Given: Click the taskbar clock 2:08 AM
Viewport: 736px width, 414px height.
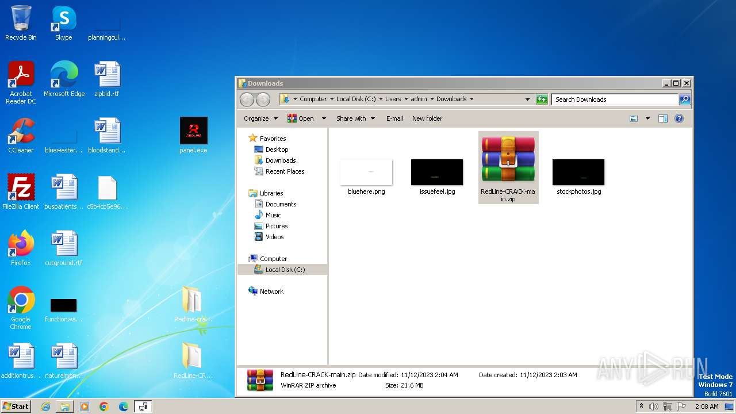Looking at the screenshot, I should point(707,407).
